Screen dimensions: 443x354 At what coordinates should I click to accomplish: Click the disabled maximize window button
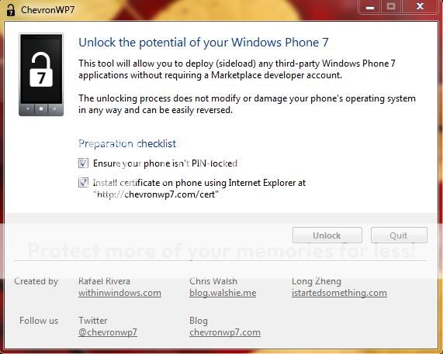(391, 7)
